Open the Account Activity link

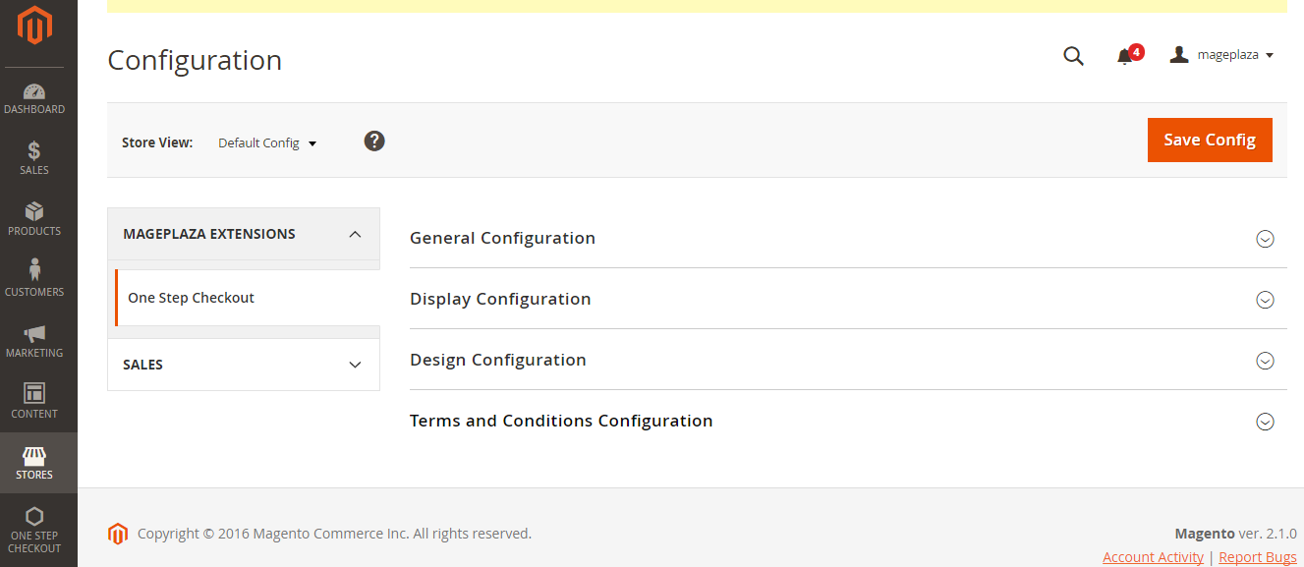pos(1153,557)
